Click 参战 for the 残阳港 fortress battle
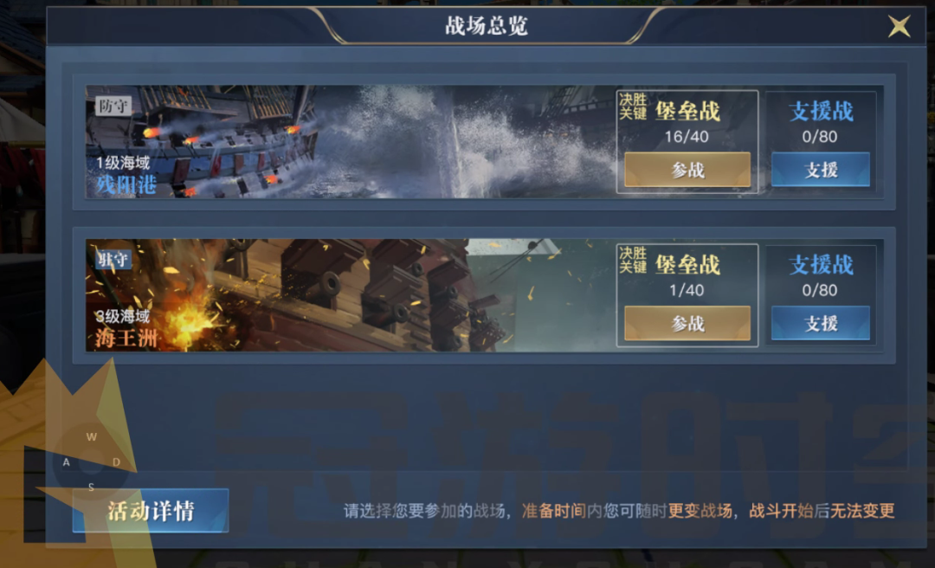This screenshot has width=935, height=568. point(687,170)
